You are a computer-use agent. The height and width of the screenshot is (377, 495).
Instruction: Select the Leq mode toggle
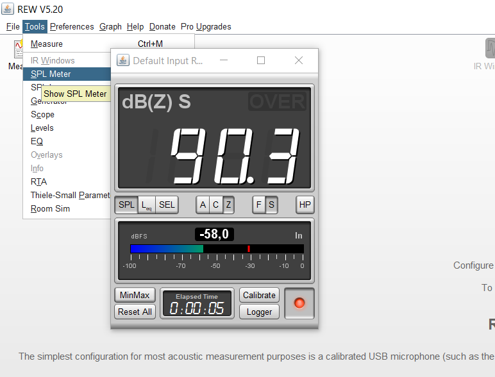pos(147,205)
